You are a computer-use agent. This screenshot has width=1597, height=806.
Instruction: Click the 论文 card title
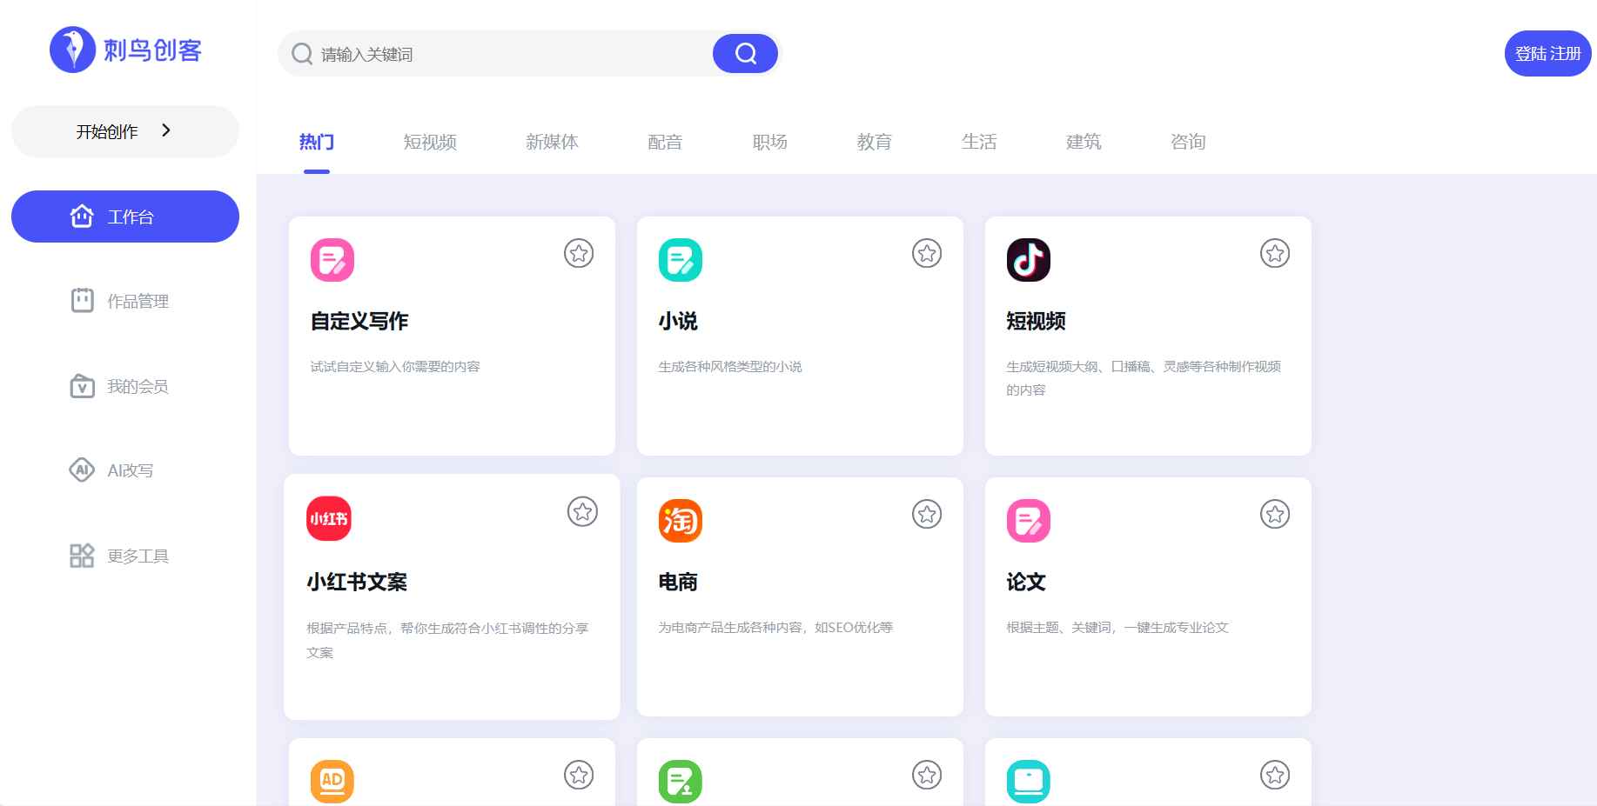tap(1026, 582)
